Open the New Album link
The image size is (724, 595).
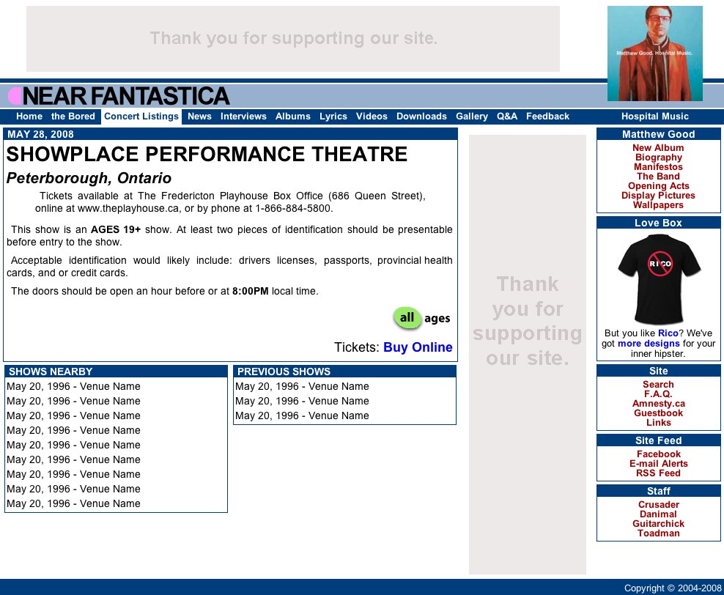coord(658,148)
